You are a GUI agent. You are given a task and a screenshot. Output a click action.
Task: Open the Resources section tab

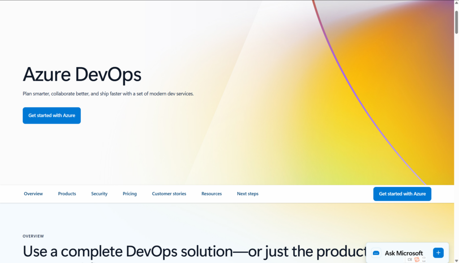point(212,194)
